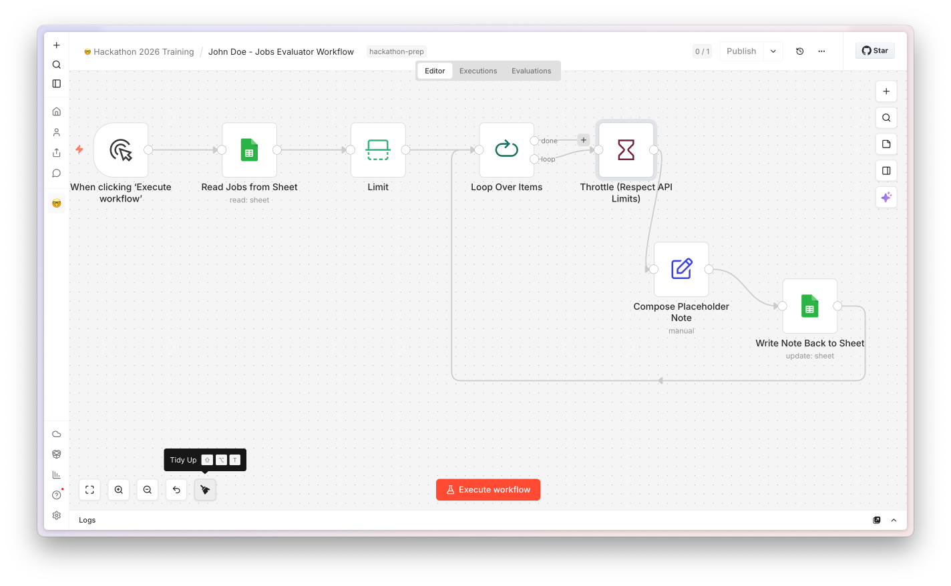Open the Compose Placeholder Note node
The image size is (951, 586).
681,269
